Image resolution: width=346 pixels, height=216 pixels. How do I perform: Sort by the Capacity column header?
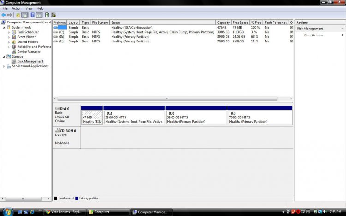click(x=223, y=23)
